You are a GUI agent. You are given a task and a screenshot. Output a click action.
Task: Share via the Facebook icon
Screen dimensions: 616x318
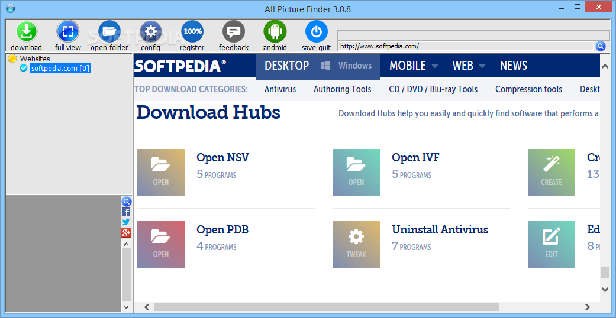126,212
